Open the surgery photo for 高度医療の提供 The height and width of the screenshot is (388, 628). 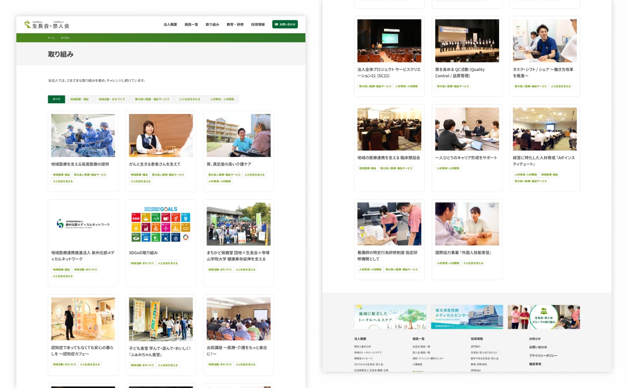tap(83, 135)
